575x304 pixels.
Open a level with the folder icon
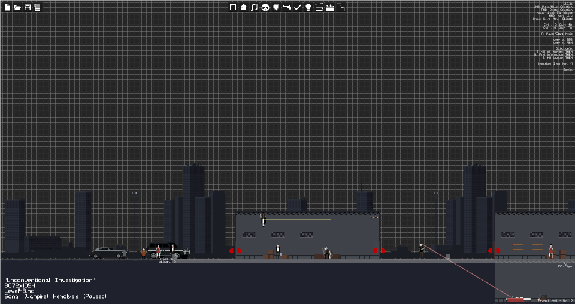(x=17, y=7)
